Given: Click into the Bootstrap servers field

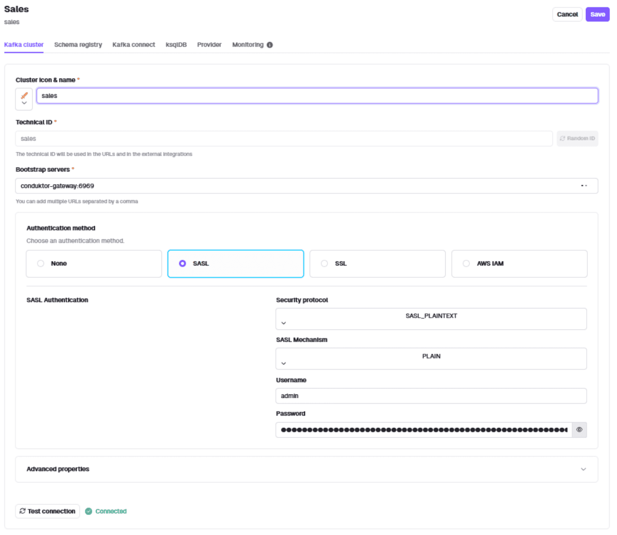Looking at the screenshot, I should pyautogui.click(x=294, y=186).
